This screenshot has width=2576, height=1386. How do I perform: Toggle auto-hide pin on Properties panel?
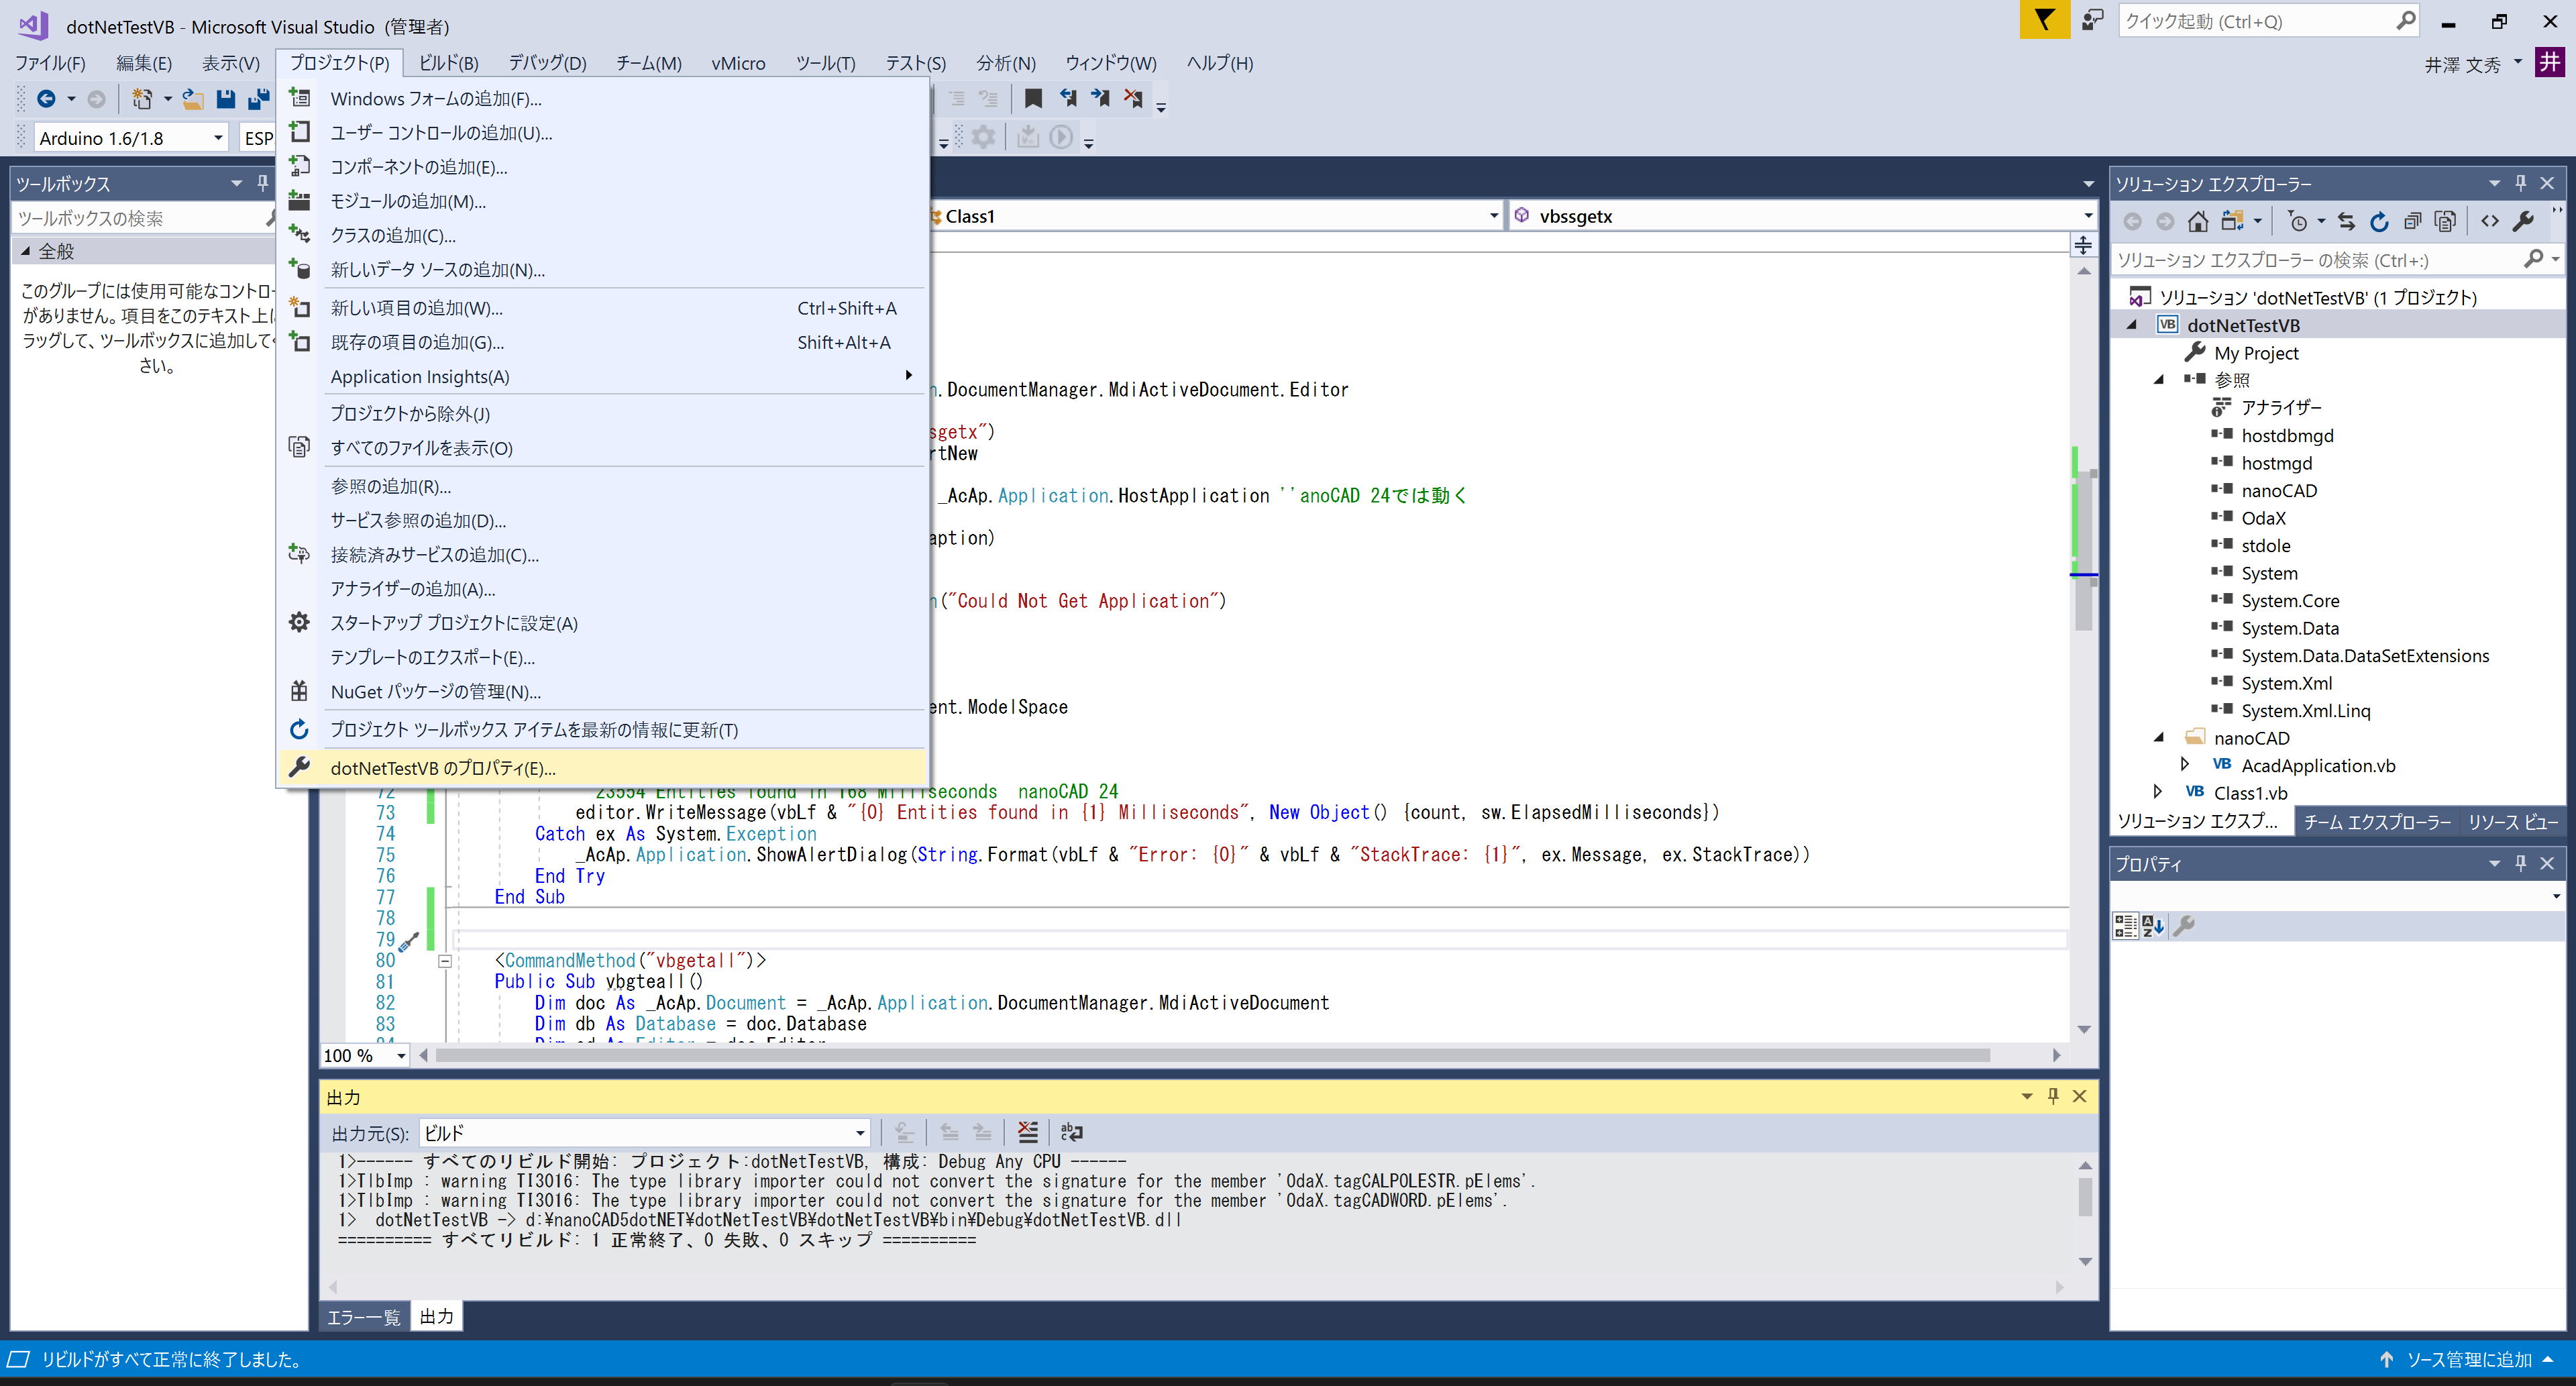2521,863
